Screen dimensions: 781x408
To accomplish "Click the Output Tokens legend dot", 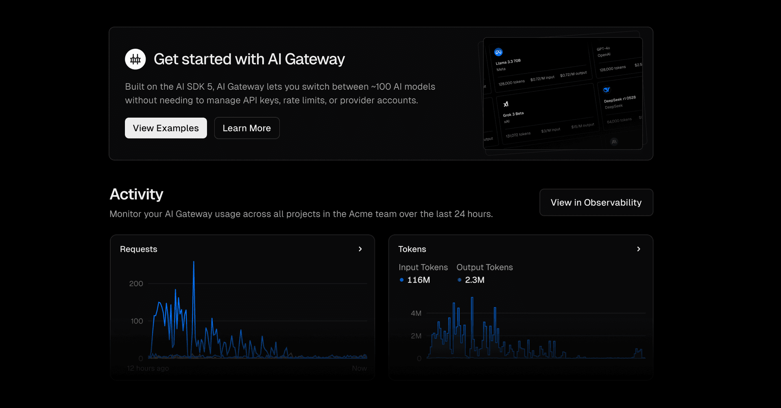I will [459, 280].
